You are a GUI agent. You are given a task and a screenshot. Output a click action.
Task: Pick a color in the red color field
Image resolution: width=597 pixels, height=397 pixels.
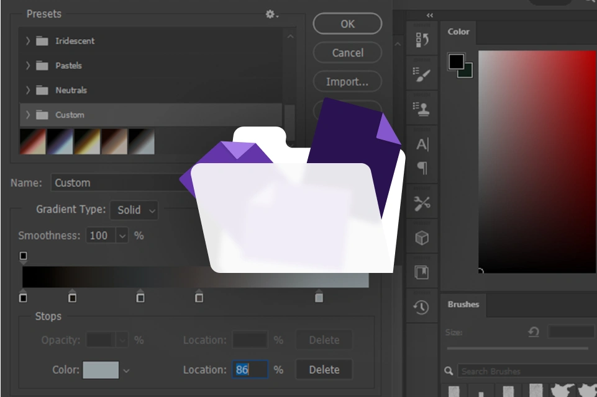coord(537,162)
